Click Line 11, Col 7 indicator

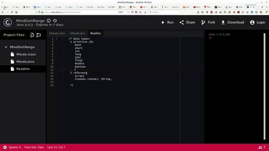click(56, 147)
